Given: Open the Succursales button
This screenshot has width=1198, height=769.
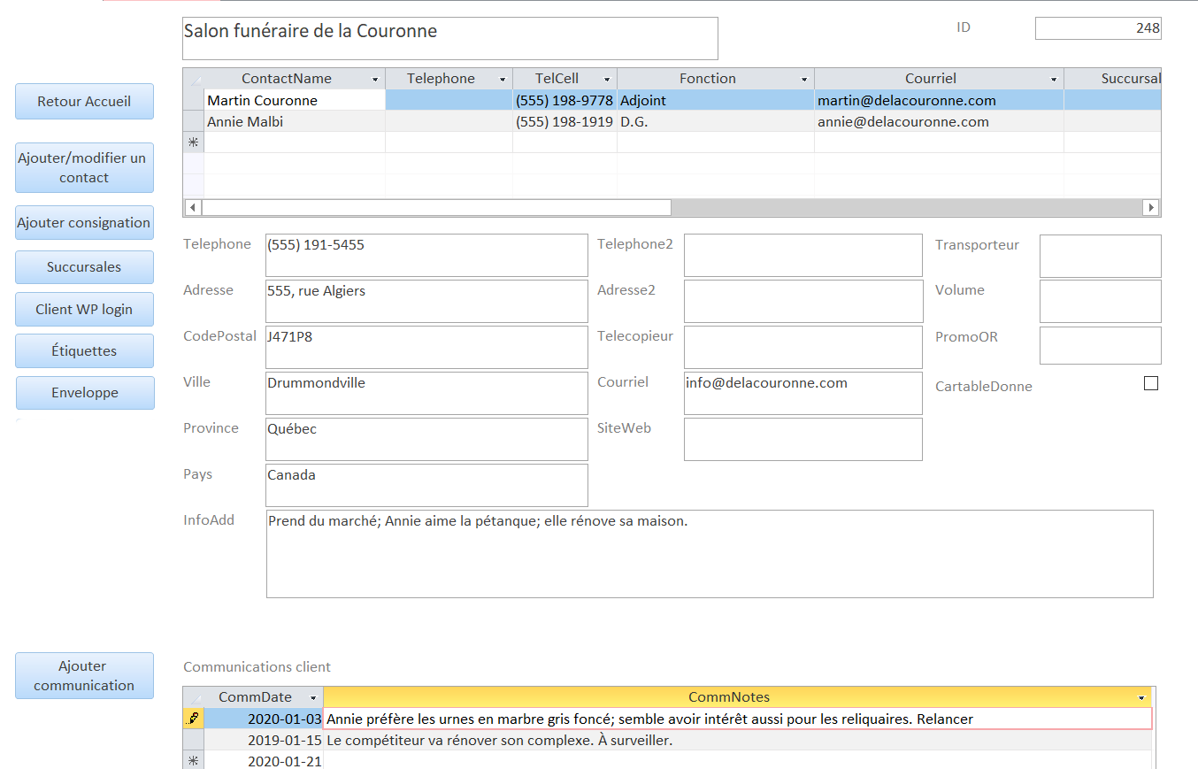Looking at the screenshot, I should click(84, 267).
